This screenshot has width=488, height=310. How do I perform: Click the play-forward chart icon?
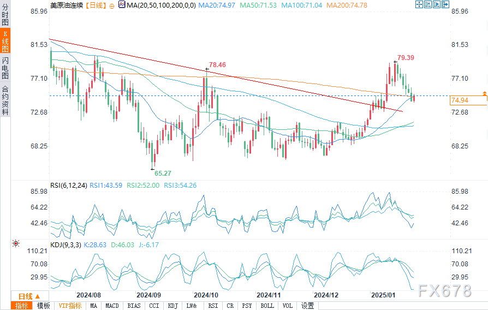pyautogui.click(x=437, y=4)
